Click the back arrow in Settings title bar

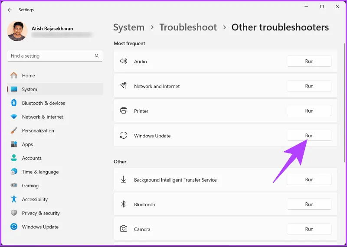point(10,10)
